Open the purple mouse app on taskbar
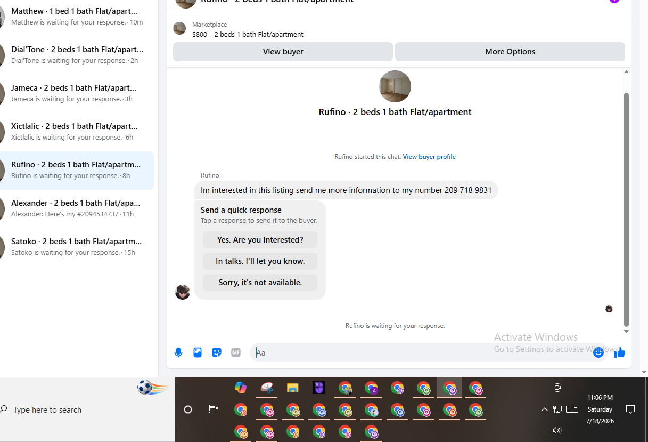Viewport: 648px width, 442px height. (319, 388)
